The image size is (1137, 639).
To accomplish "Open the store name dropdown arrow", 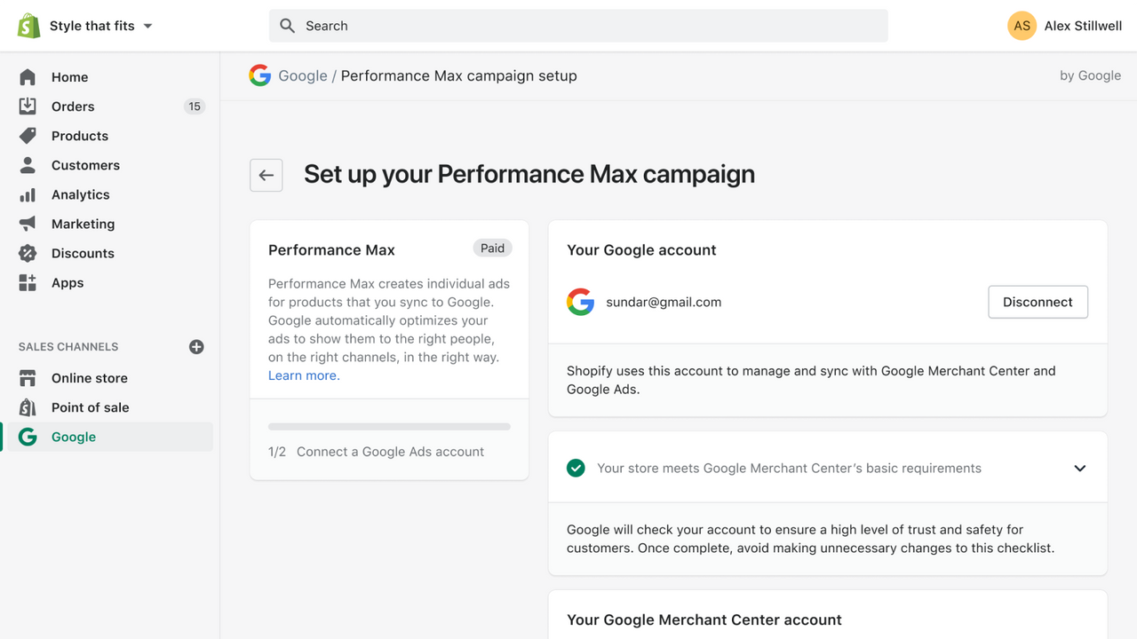I will pos(147,26).
